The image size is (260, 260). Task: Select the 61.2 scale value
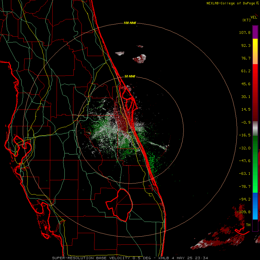coord(246,71)
